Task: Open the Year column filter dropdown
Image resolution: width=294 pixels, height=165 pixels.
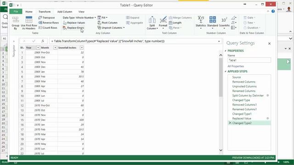Action: (x=38, y=48)
